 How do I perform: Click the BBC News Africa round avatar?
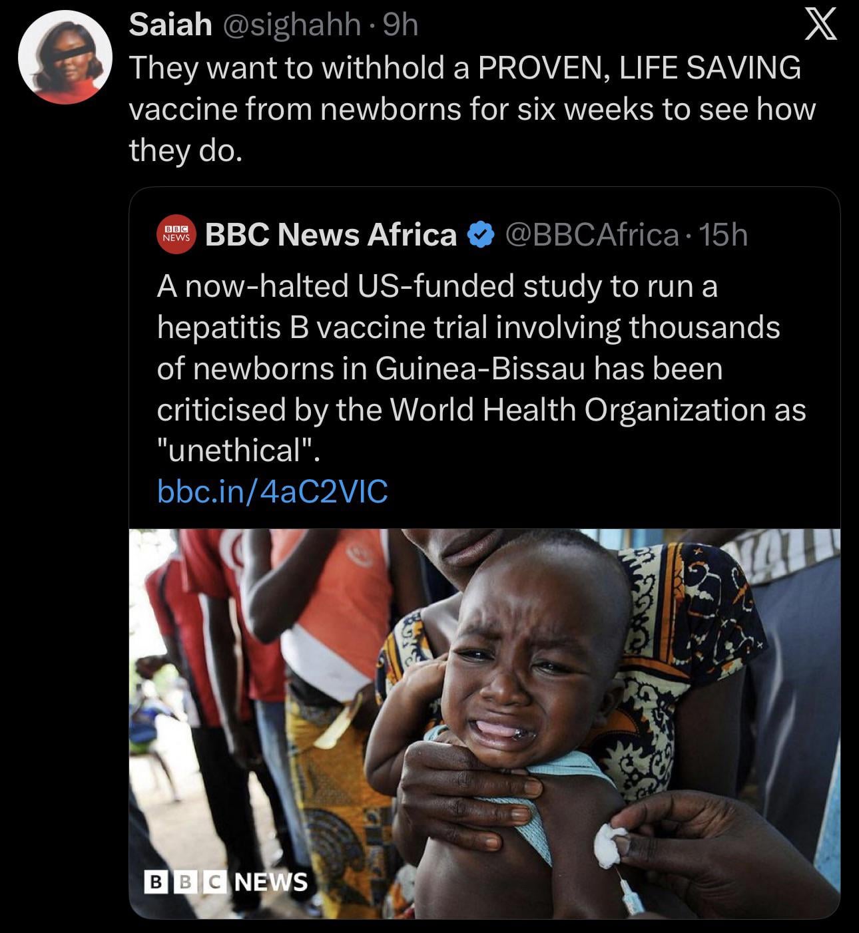click(176, 234)
